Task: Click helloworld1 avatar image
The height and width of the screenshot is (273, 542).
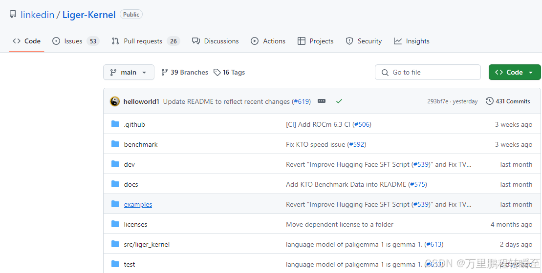Action: tap(115, 101)
